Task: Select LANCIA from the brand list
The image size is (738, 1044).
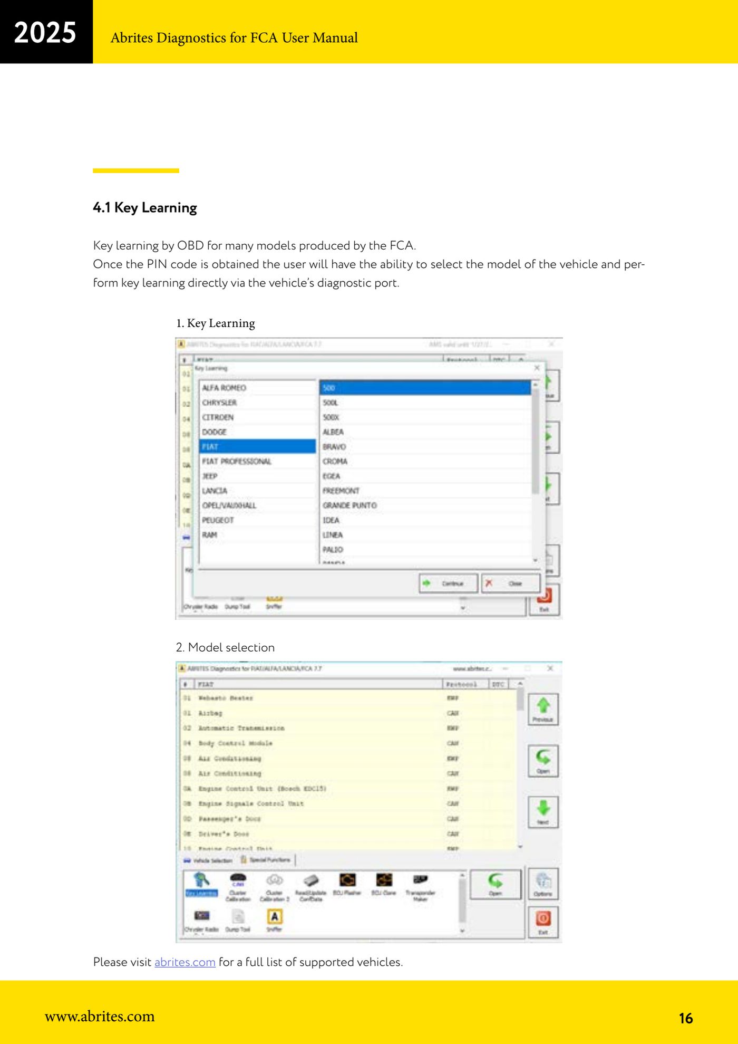Action: [x=258, y=491]
